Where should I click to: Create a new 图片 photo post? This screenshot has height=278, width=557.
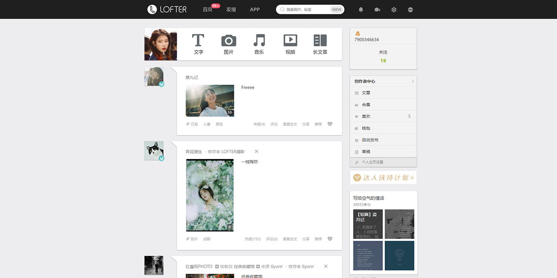(228, 44)
